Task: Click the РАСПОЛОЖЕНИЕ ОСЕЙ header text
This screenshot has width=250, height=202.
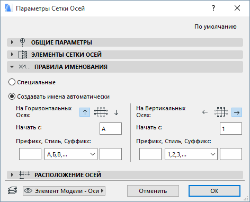Action: (x=68, y=175)
